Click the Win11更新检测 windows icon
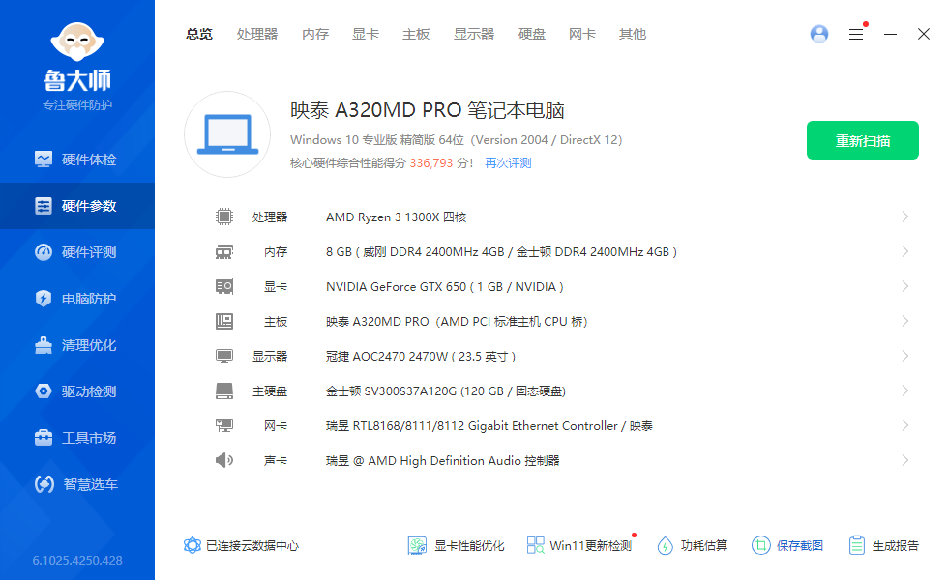The height and width of the screenshot is (580, 948). point(535,545)
